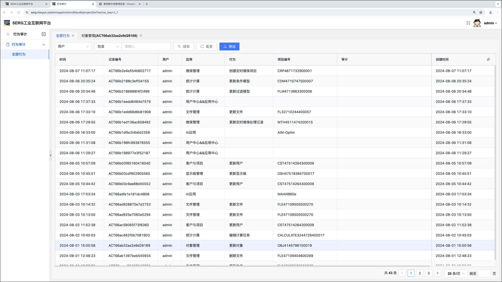The image size is (502, 282).
Task: Toggle the sidebar menu fold icon
Action: (x=44, y=34)
